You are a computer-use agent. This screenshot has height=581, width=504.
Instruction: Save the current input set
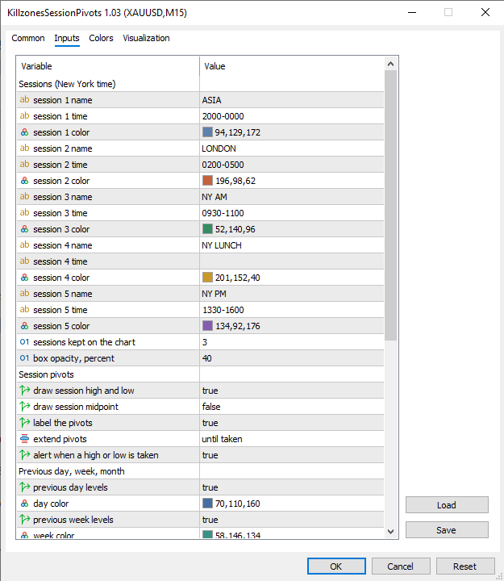[447, 530]
